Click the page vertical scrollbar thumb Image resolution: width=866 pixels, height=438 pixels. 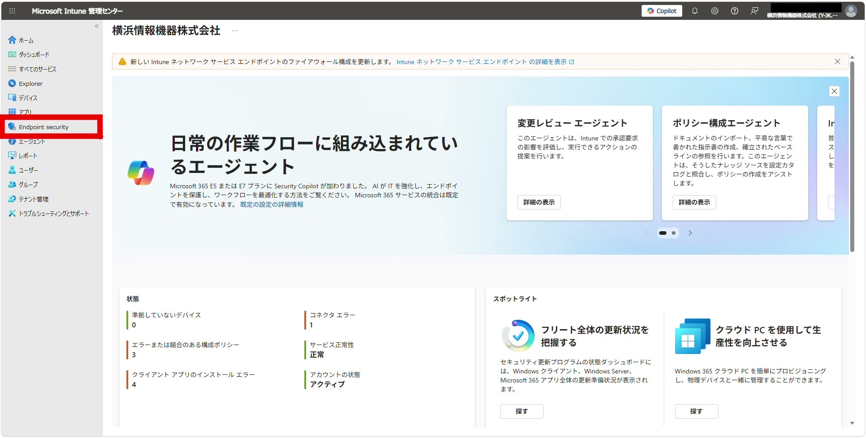tap(852, 157)
